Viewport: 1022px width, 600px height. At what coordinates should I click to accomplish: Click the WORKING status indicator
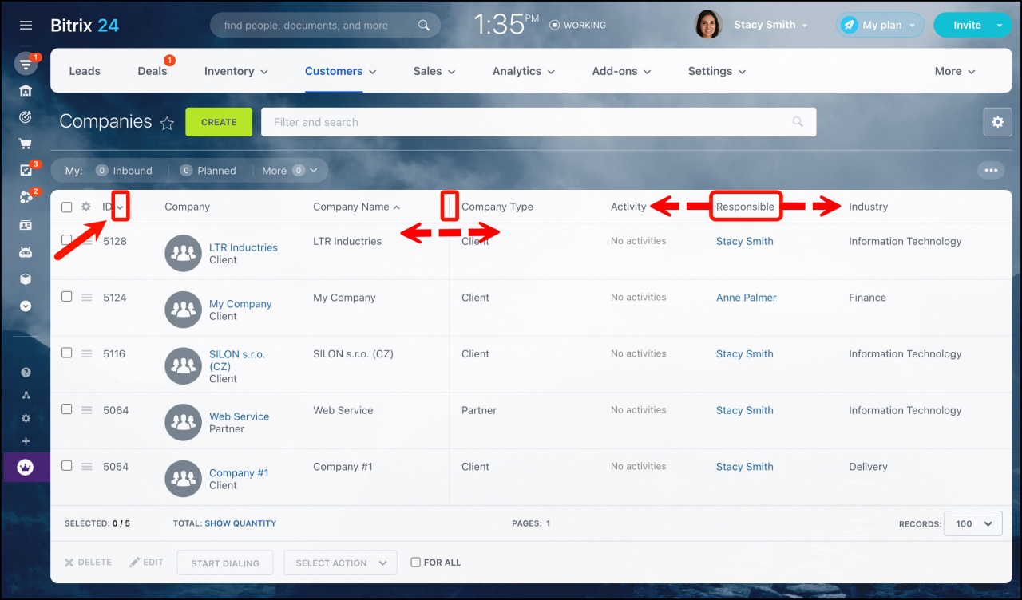578,26
